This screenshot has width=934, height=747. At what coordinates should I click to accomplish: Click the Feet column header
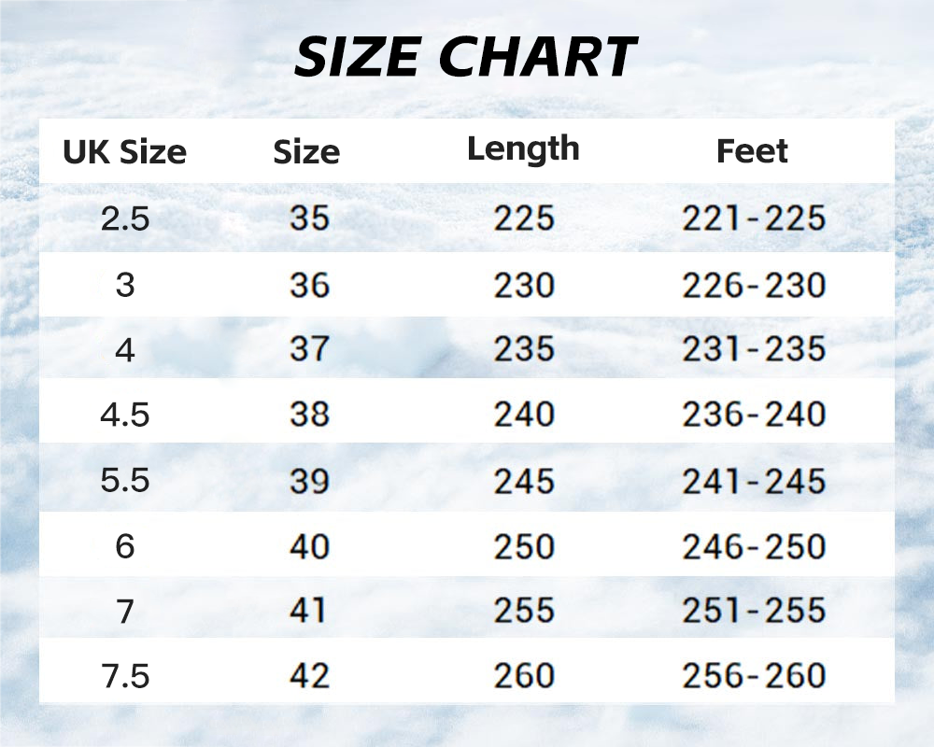pyautogui.click(x=752, y=150)
